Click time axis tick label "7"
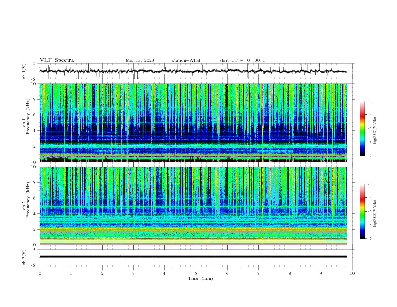This screenshot has height=307, width=397. pyautogui.click(x=258, y=273)
